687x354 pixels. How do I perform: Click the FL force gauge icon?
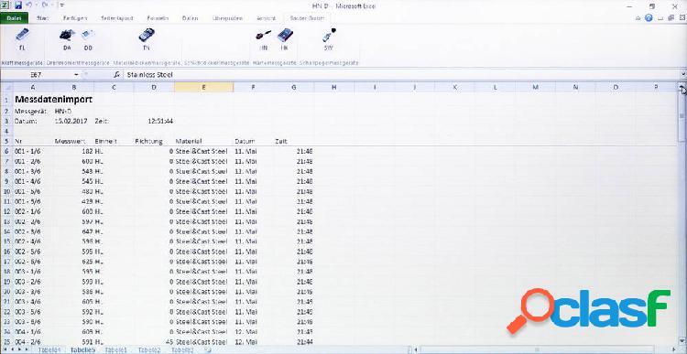click(22, 35)
